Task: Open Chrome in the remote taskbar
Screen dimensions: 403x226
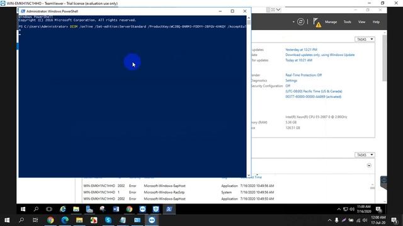Action: tap(129, 209)
